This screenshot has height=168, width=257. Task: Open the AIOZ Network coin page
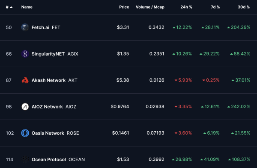click(x=54, y=106)
